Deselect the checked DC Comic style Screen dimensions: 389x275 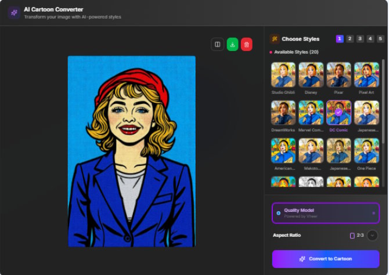pyautogui.click(x=338, y=113)
